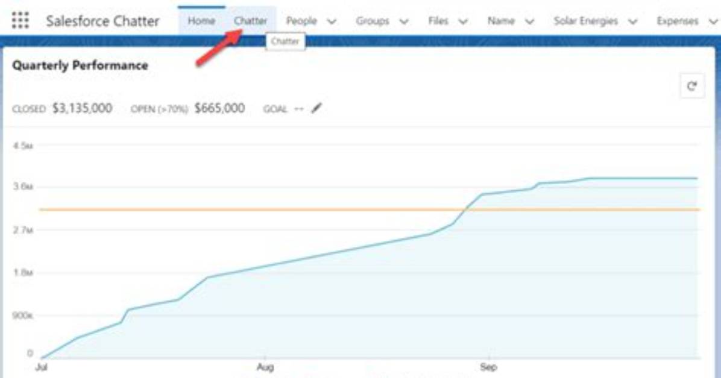The width and height of the screenshot is (721, 378).
Task: Open the Solar Energies tab
Action: tap(586, 21)
